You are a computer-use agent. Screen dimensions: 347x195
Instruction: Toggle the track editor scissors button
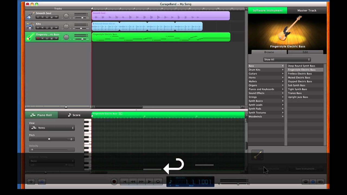click(x=42, y=182)
